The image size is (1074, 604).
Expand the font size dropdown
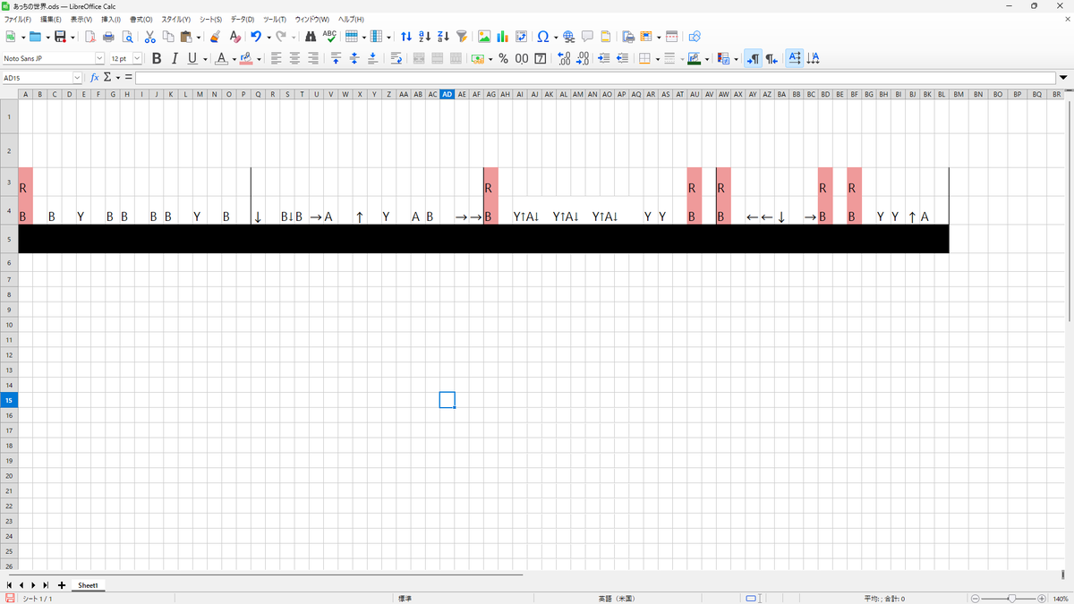tap(137, 58)
